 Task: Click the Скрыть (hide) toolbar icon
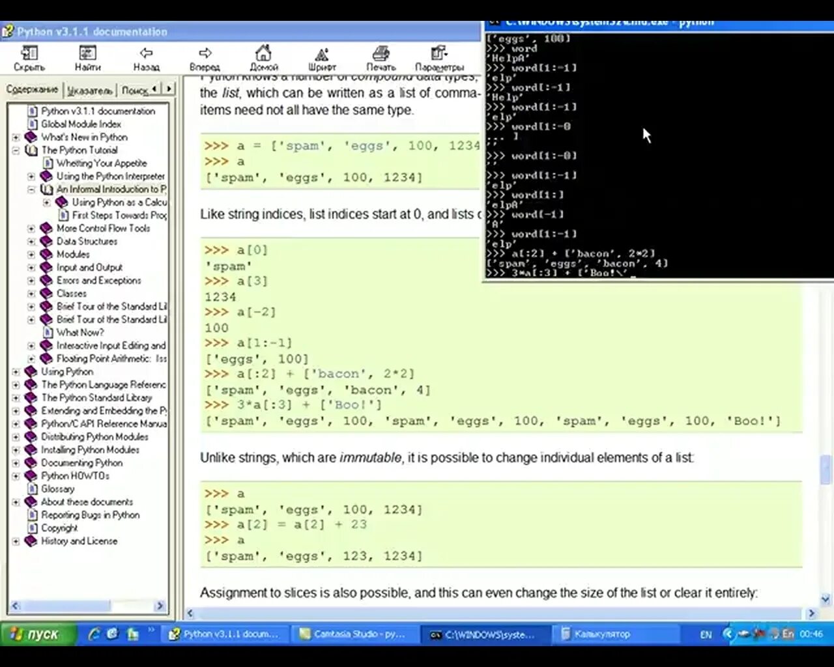point(29,53)
